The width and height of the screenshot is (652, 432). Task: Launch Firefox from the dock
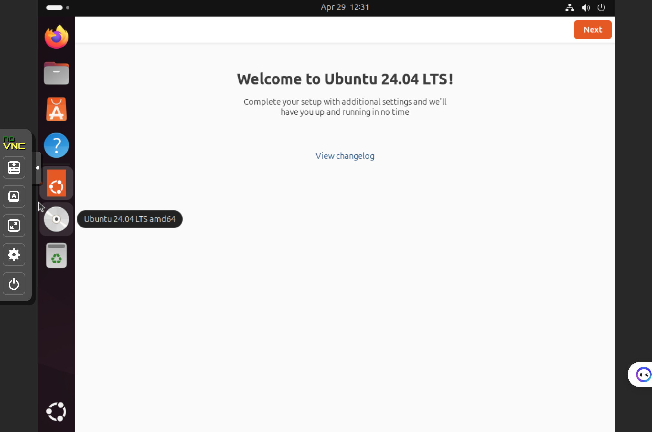[x=56, y=37]
